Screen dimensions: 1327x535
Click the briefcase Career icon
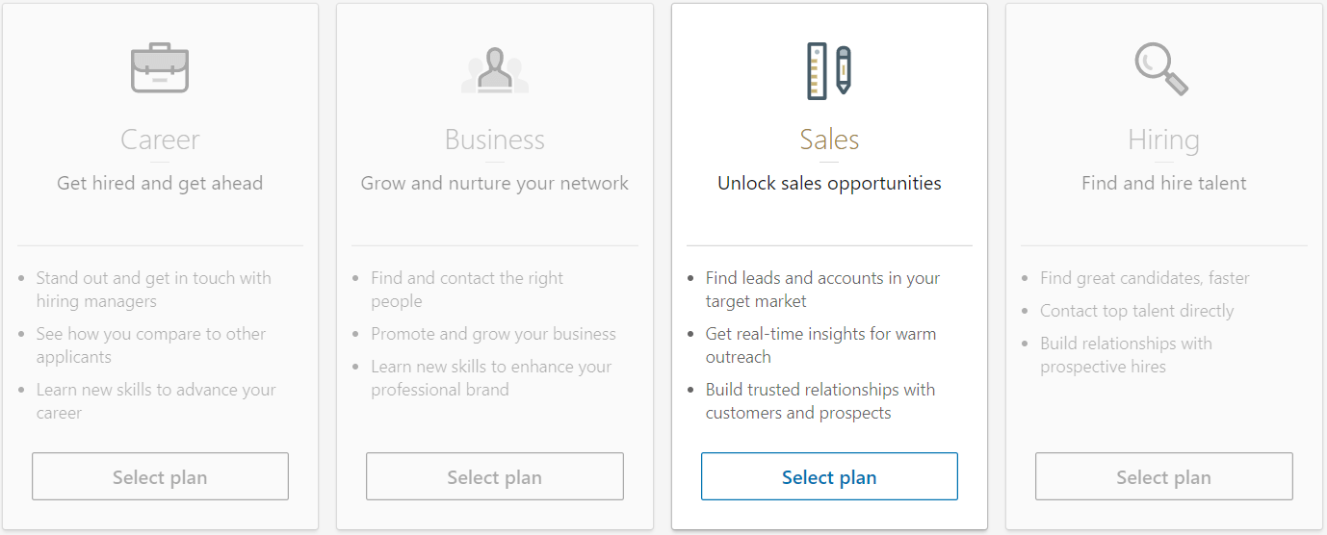(160, 69)
